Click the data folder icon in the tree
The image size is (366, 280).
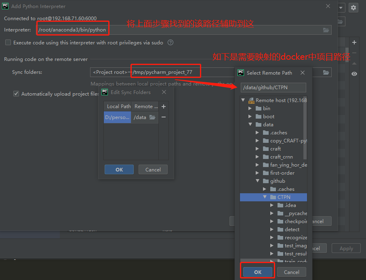tap(259, 125)
